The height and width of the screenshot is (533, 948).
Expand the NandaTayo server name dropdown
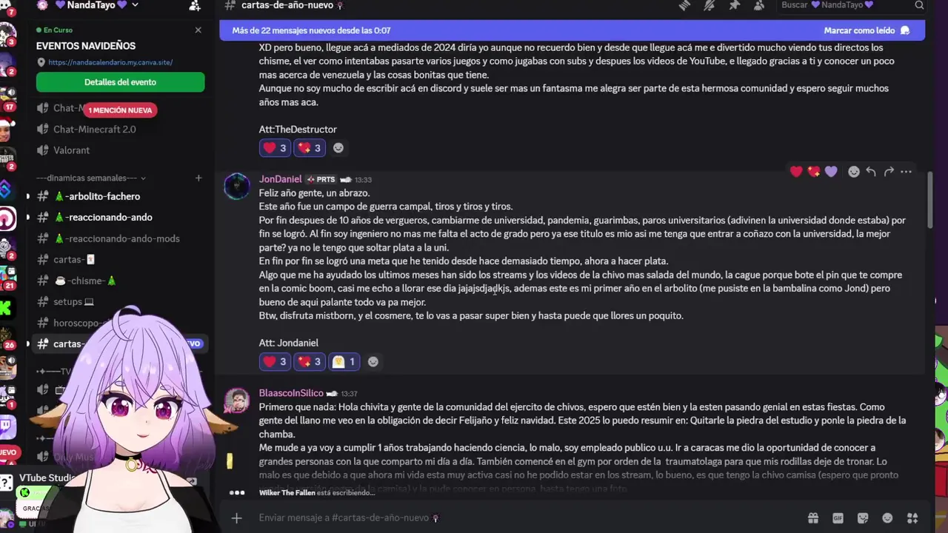pos(98,5)
